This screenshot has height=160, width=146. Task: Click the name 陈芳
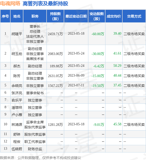click(x=17, y=76)
